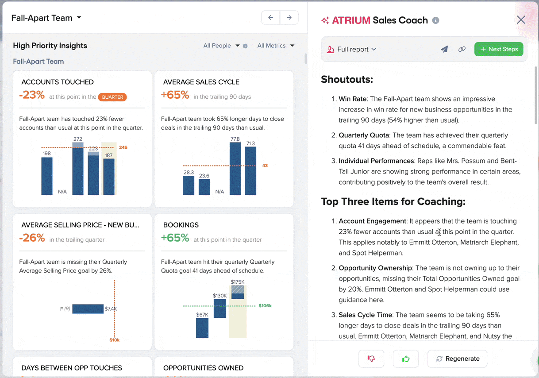This screenshot has height=378, width=539.
Task: Go to previous team with left arrow
Action: coord(271,18)
